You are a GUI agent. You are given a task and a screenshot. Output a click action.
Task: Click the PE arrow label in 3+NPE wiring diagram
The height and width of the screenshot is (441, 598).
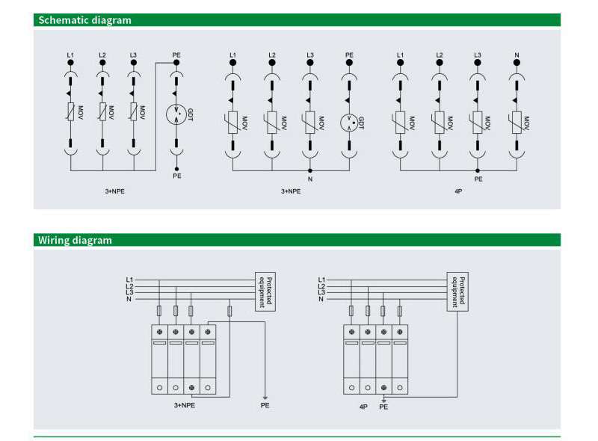[x=265, y=407]
